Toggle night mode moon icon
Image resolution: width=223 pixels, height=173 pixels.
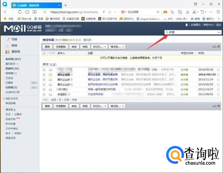pyautogui.click(x=173, y=12)
